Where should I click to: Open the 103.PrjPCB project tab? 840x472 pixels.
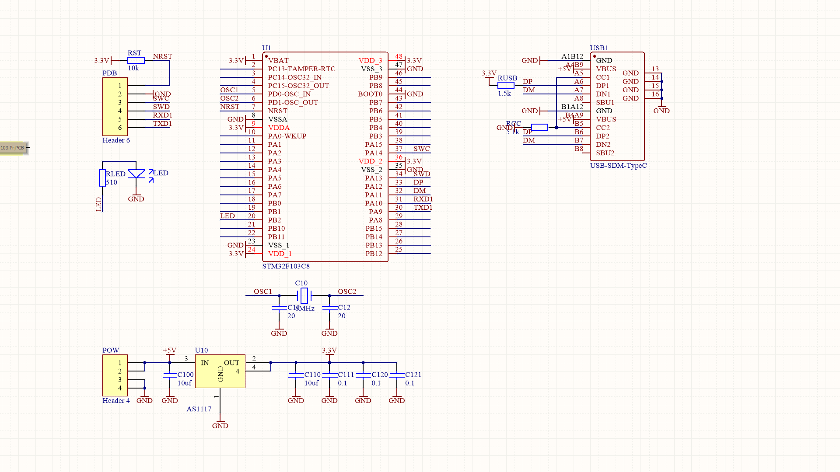13,148
